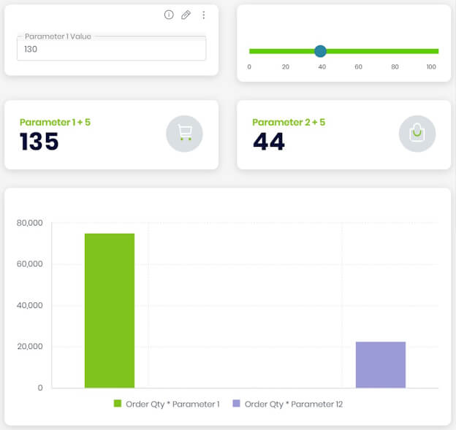Image resolution: width=456 pixels, height=430 pixels.
Task: Select the purple bar in the chart
Action: [x=380, y=364]
